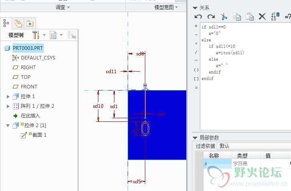The height and width of the screenshot is (191, 291).
Task: Click the 名称 column header
Action: tap(218, 156)
